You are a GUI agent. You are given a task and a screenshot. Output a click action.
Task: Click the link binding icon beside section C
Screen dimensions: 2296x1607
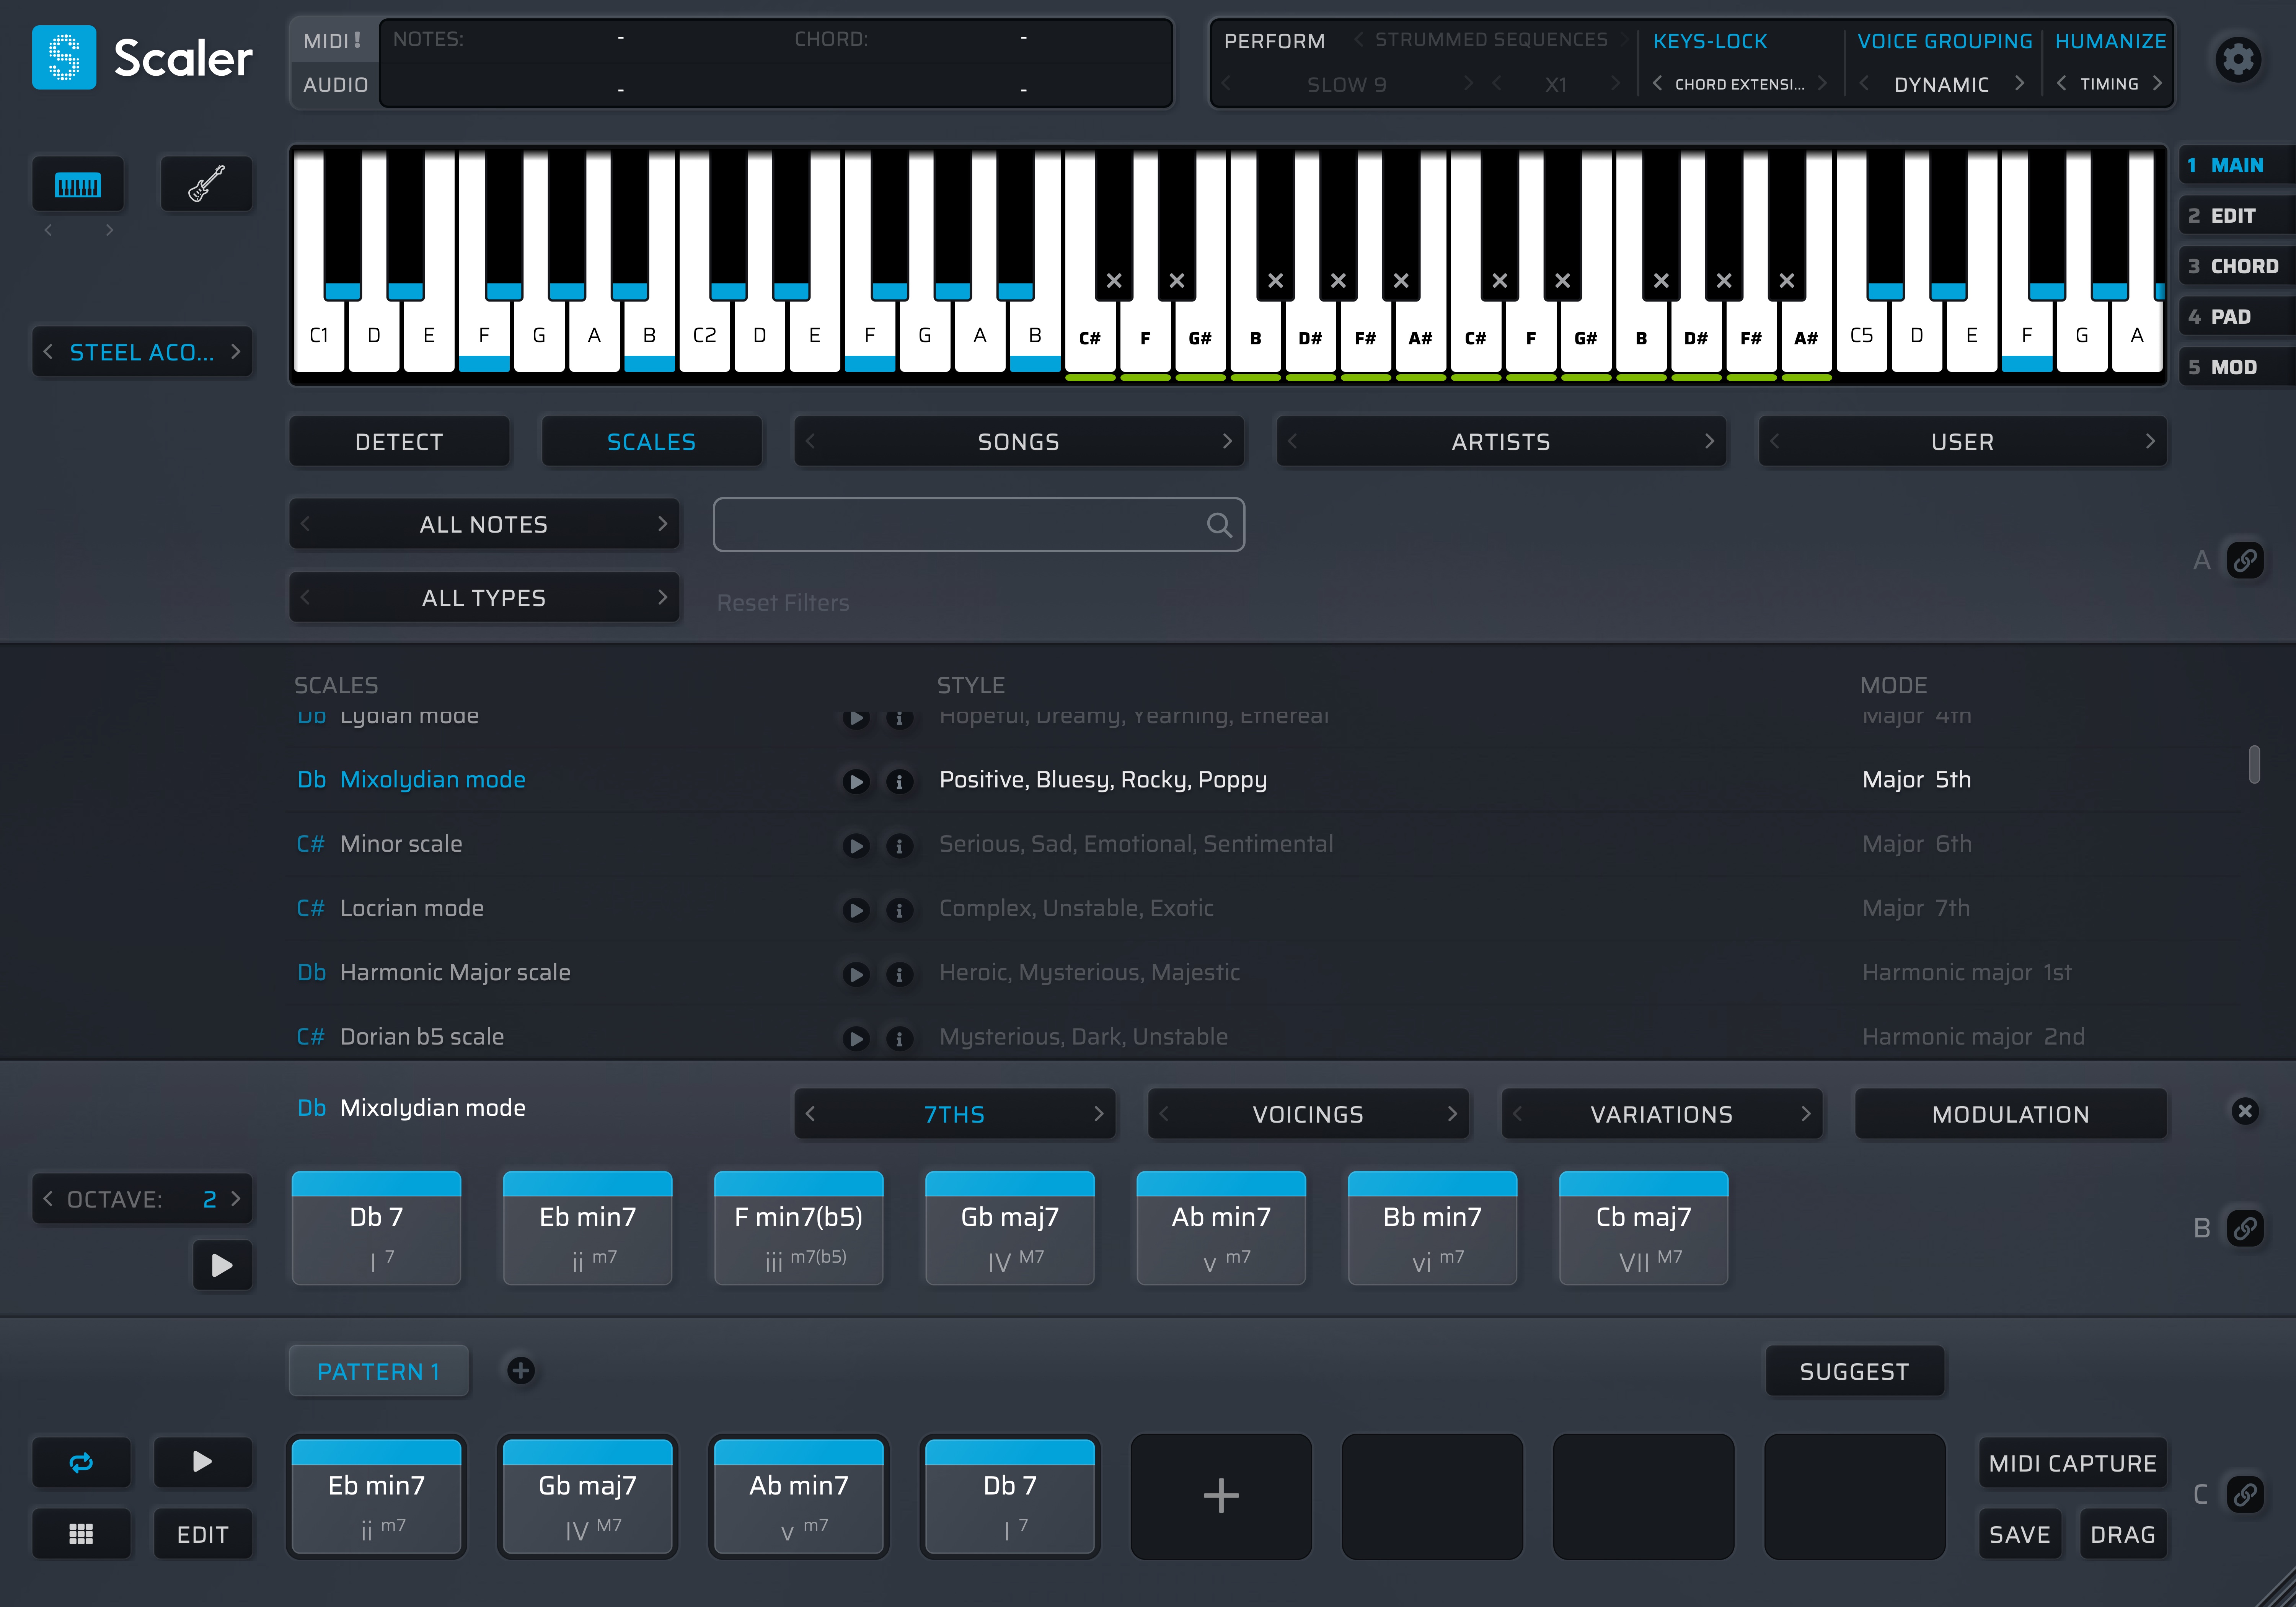(2246, 1494)
